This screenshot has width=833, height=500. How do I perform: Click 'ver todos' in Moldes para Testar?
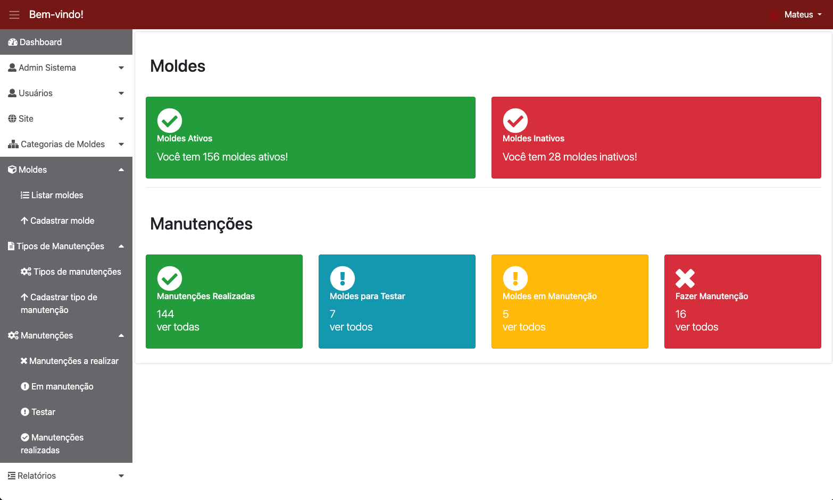coord(351,327)
